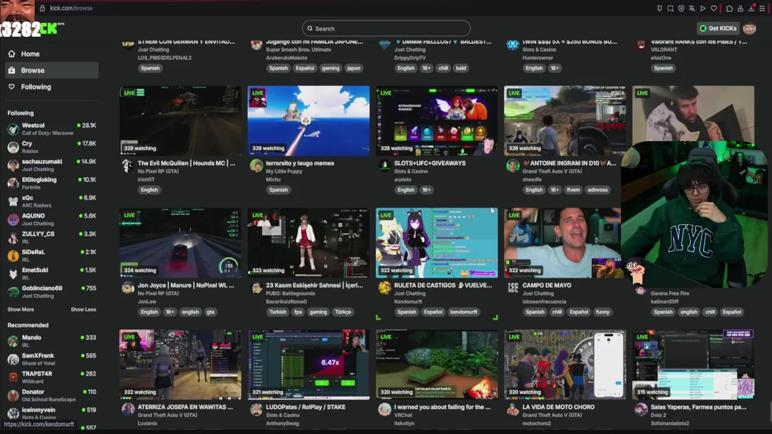Image resolution: width=772 pixels, height=434 pixels.
Task: Click the Westcol channel avatar in sidebar
Action: (13, 129)
